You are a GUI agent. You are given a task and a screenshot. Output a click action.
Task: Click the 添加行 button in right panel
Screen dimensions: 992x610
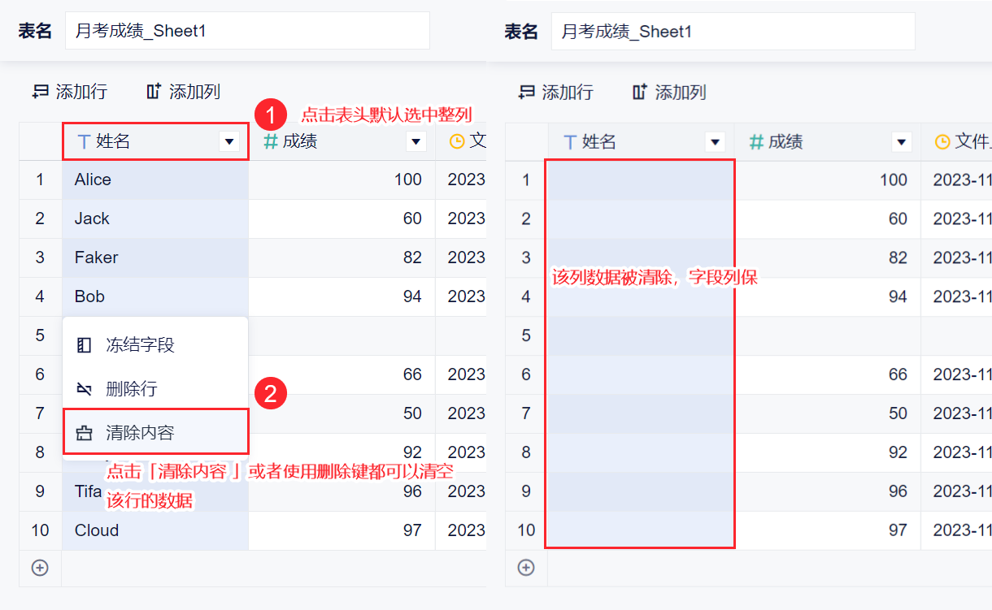pyautogui.click(x=567, y=93)
